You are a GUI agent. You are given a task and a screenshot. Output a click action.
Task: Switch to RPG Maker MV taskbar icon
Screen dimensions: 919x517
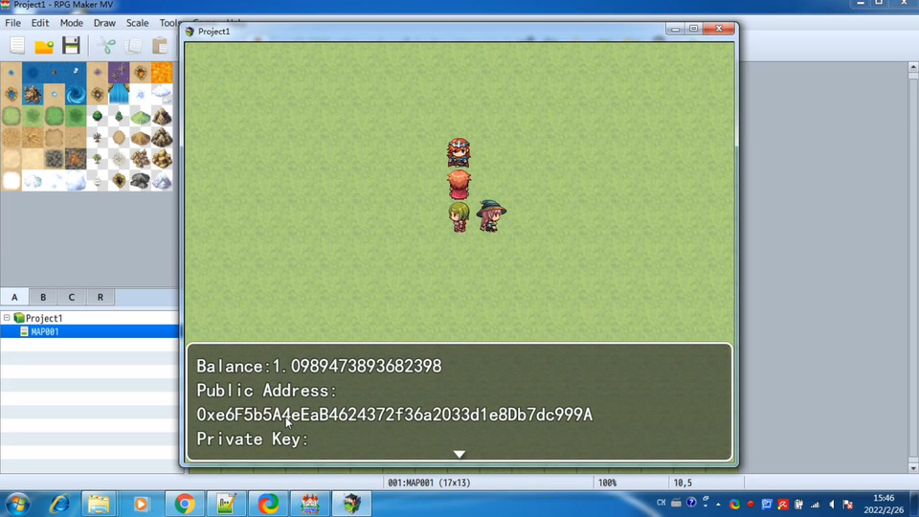tap(310, 505)
